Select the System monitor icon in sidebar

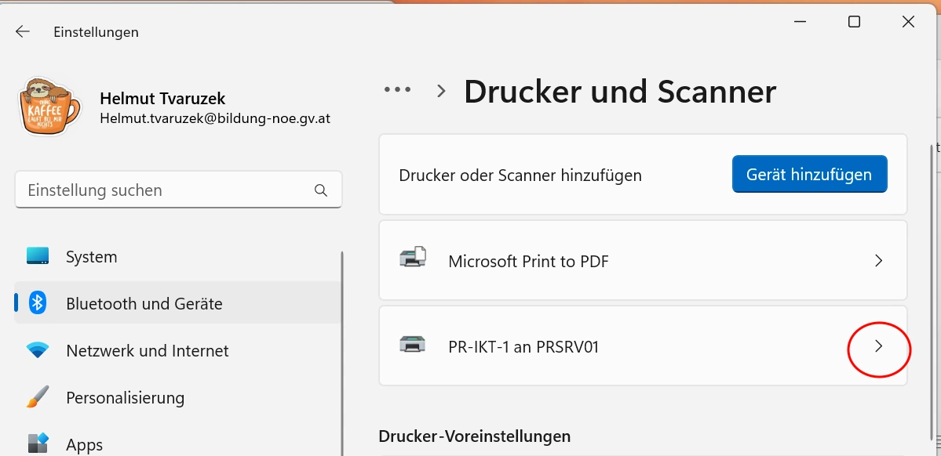click(x=38, y=256)
